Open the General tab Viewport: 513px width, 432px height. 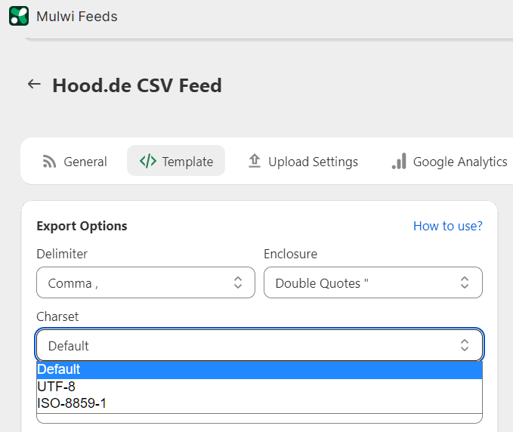tap(75, 162)
